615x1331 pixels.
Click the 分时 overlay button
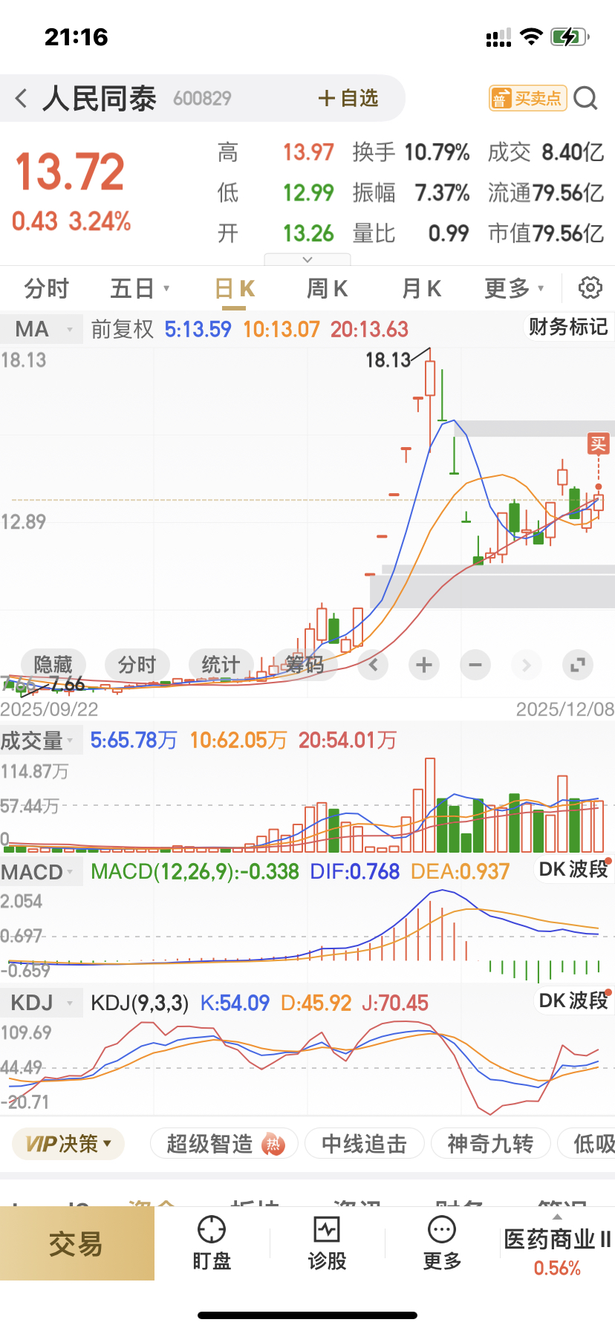click(137, 664)
